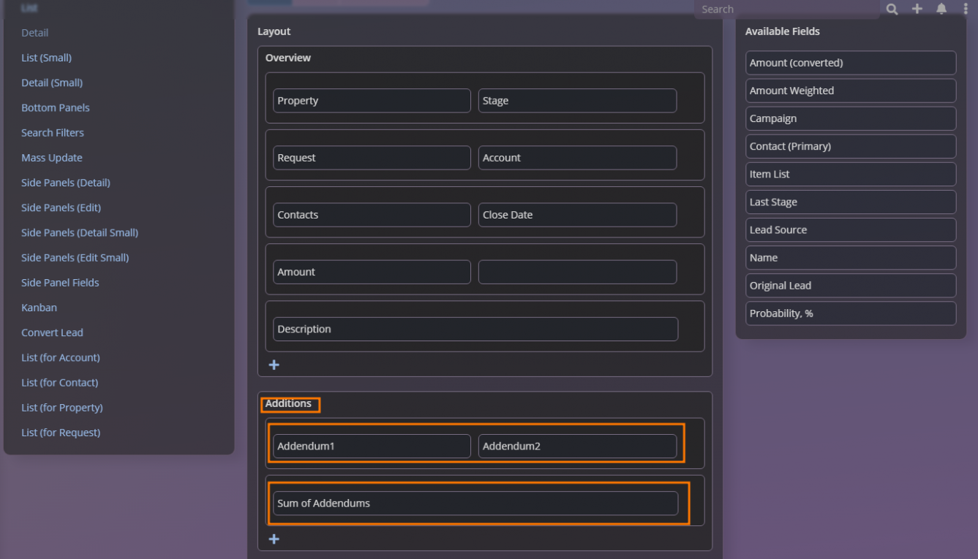
Task: Pick Amount (converted) available field
Action: click(x=851, y=63)
